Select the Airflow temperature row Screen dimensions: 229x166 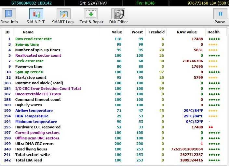(x=114, y=111)
